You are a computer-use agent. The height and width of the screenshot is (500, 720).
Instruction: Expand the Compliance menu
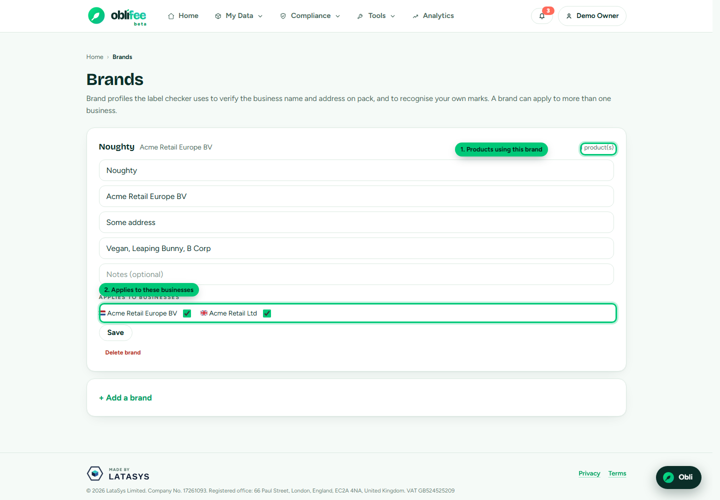310,16
